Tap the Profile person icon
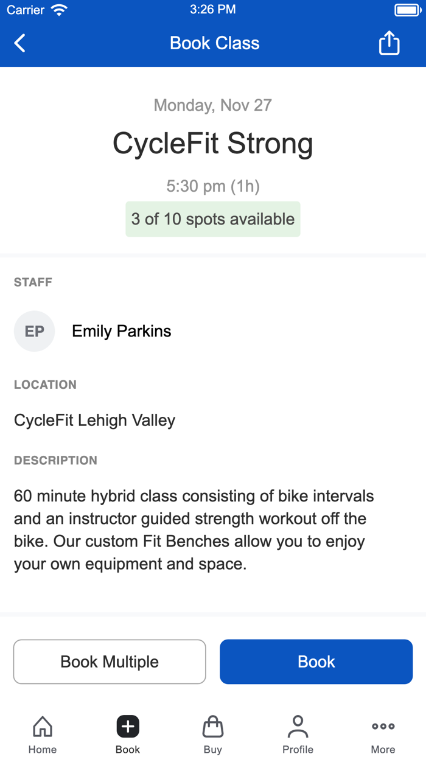426x757 pixels. tap(298, 725)
